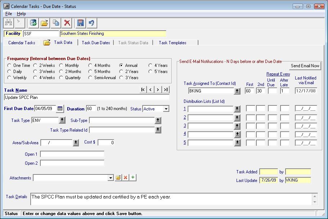
Task: Click the database refresh toolbar icon
Action: pyautogui.click(x=33, y=23)
